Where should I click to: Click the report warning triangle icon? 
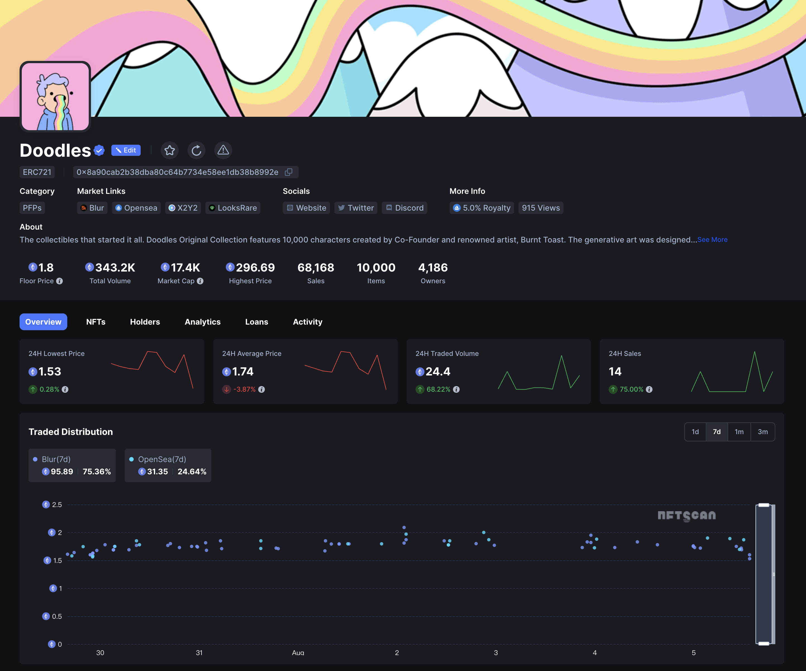223,150
